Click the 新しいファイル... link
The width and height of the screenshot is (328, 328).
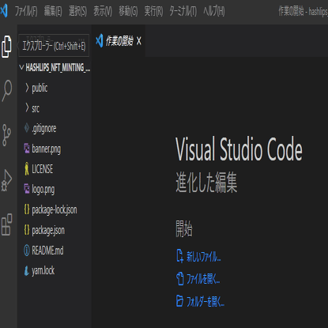coord(204,256)
